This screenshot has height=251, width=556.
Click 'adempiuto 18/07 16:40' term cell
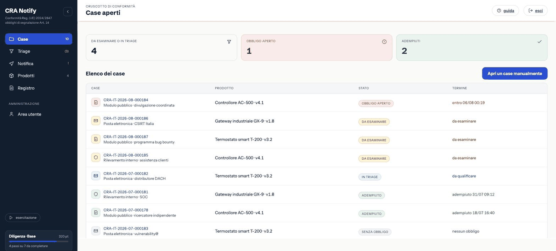pyautogui.click(x=473, y=213)
